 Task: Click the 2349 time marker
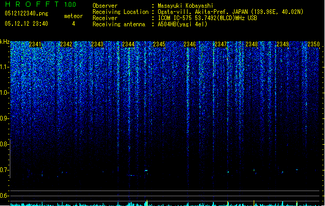283,44
